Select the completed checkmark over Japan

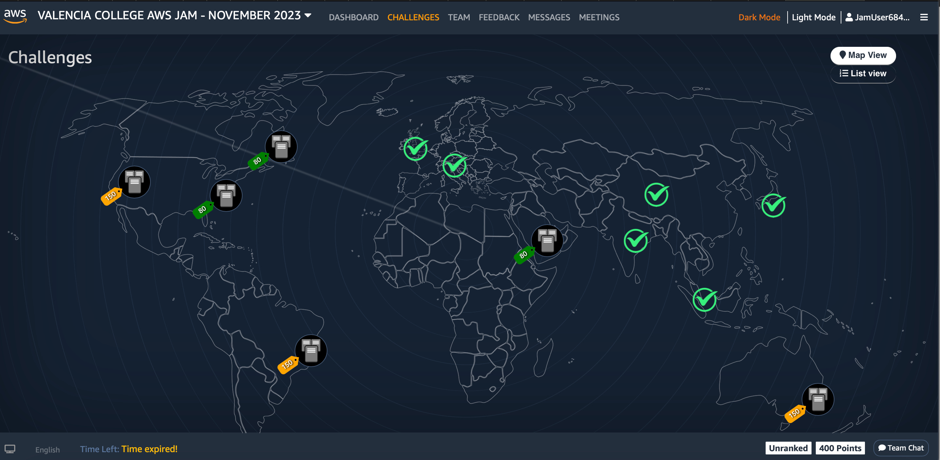tap(774, 205)
